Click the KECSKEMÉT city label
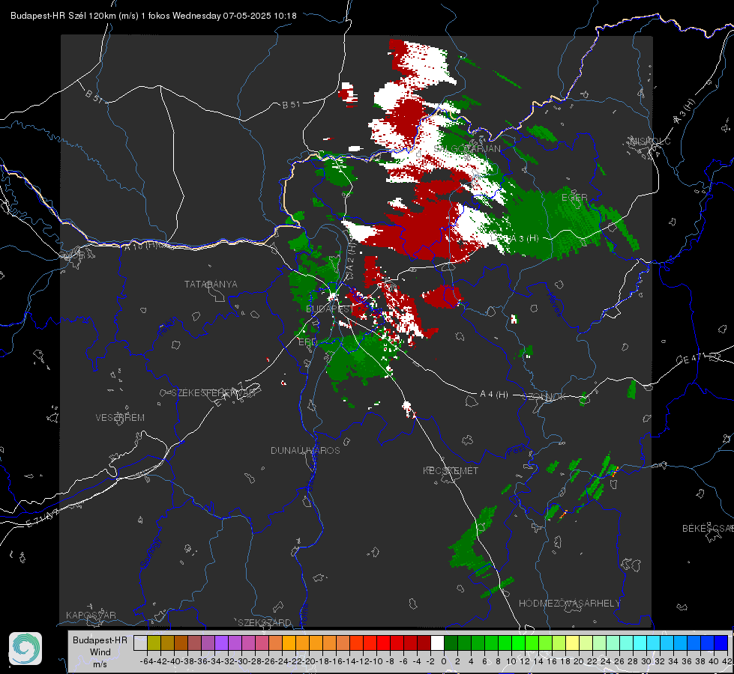This screenshot has height=674, width=734. [x=451, y=470]
